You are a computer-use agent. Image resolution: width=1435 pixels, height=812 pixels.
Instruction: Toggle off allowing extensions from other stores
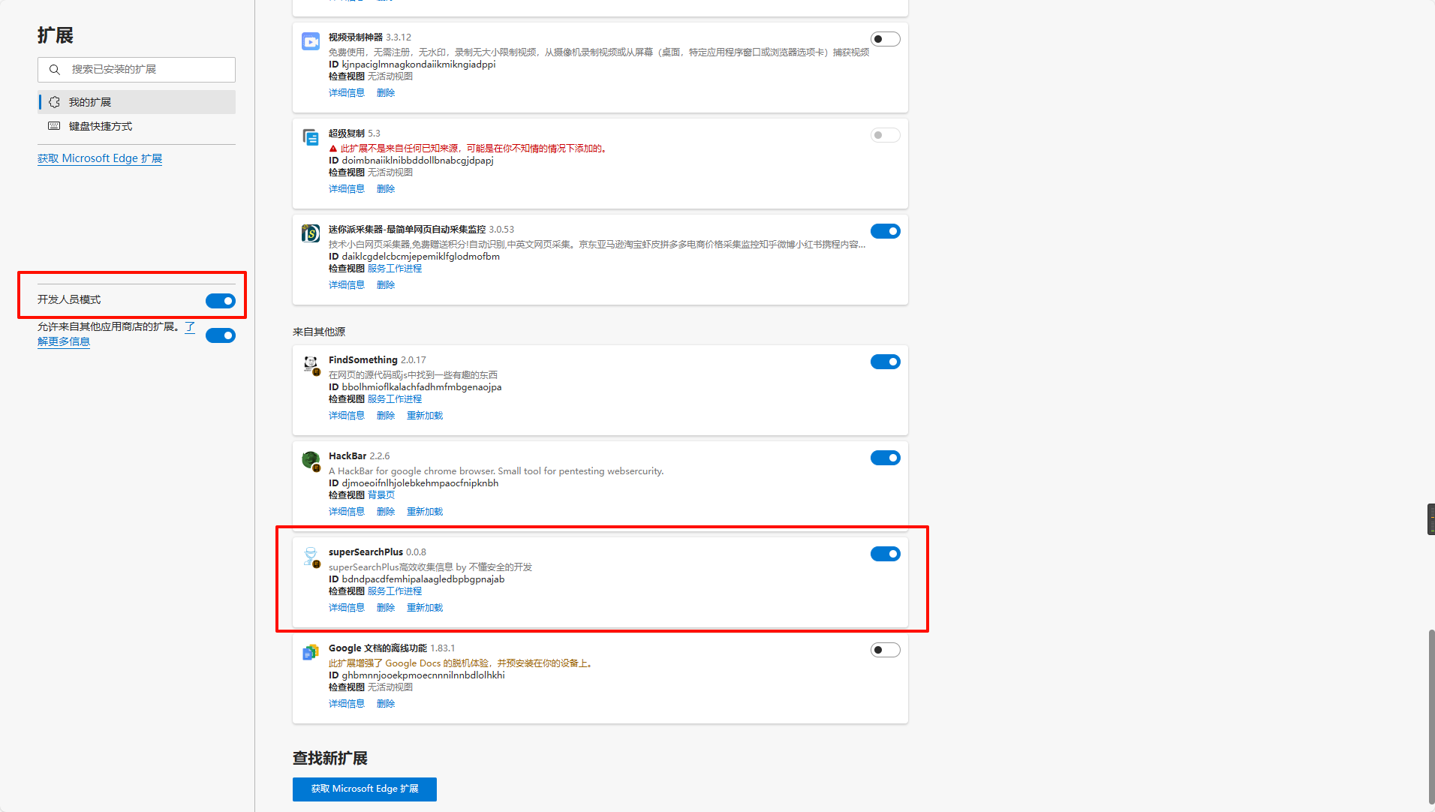tap(220, 335)
